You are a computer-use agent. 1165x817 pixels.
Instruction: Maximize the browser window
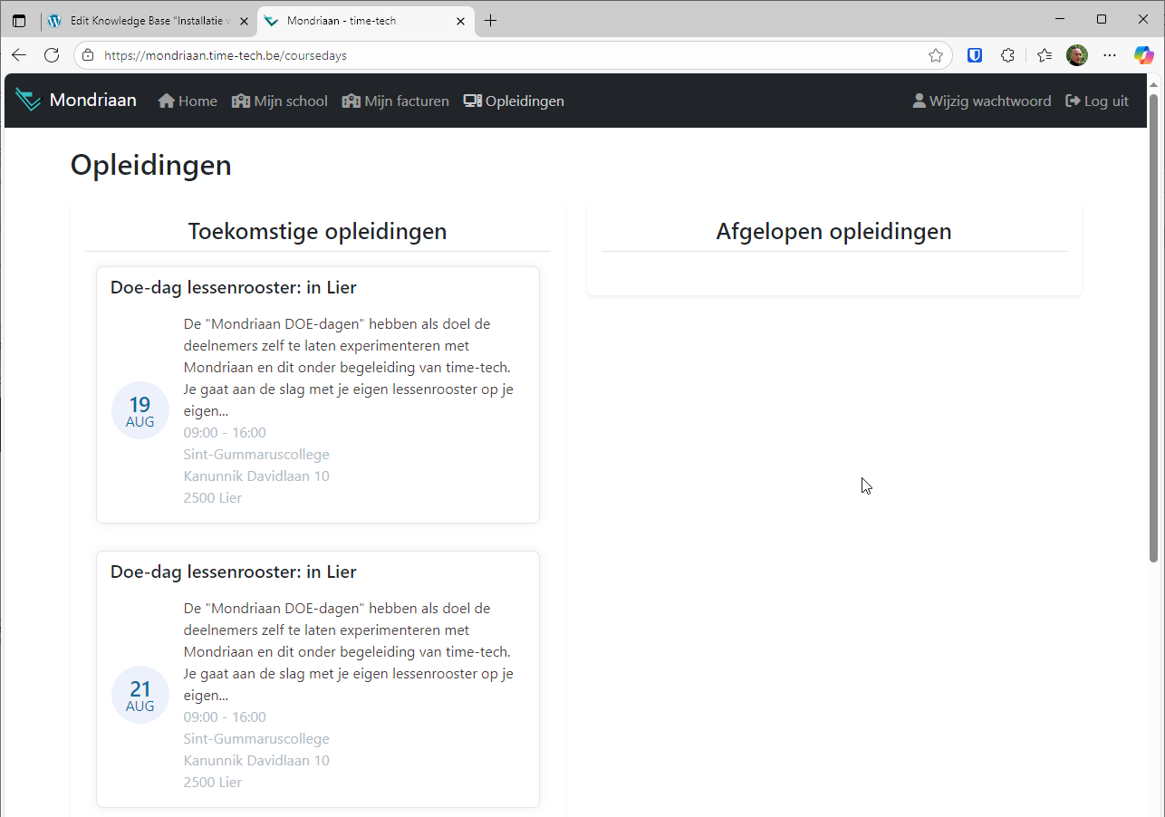[x=1102, y=19]
